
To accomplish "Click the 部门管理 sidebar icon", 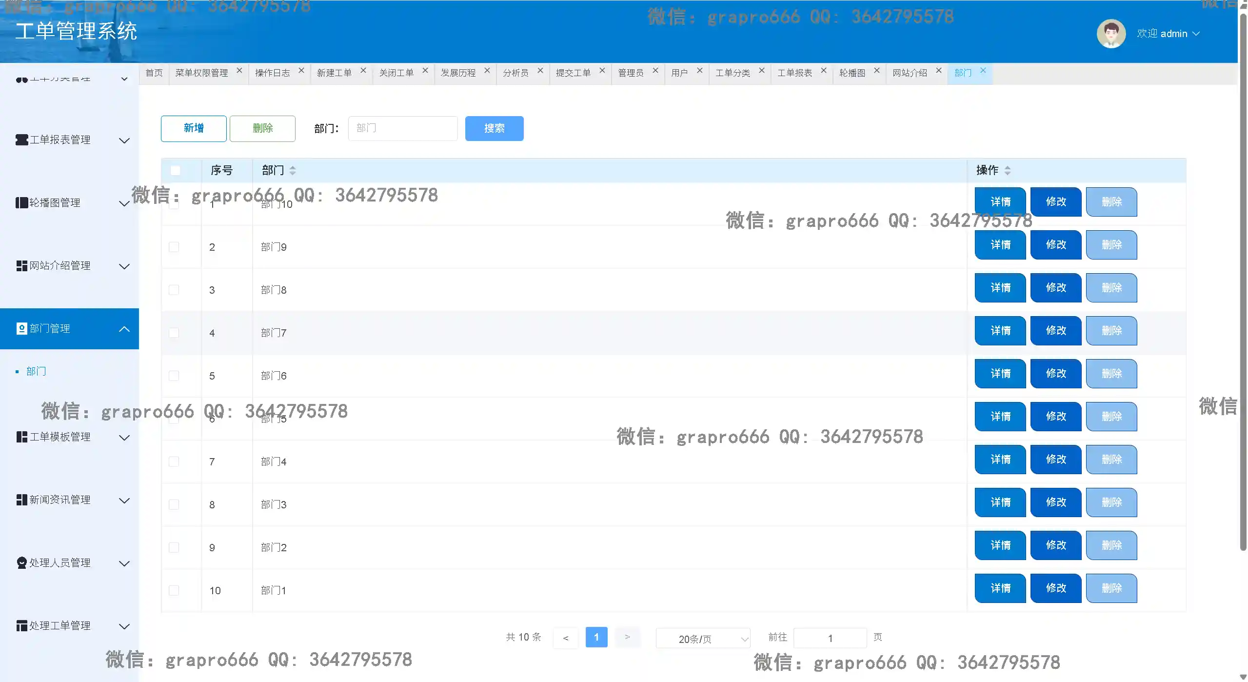I will (x=21, y=329).
